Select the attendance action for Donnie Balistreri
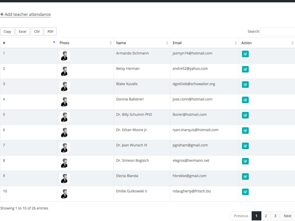295x221 pixels. pos(245,100)
